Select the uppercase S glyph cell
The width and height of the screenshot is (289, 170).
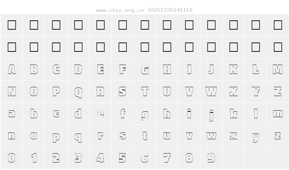click(x=123, y=92)
